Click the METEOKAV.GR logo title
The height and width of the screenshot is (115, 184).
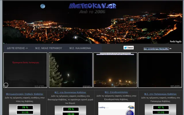92,6
